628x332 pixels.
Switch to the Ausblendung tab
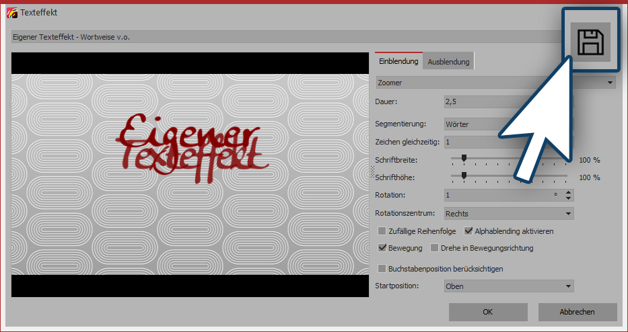(448, 62)
